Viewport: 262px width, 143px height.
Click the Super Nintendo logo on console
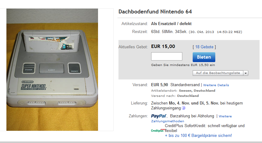coord(33,86)
